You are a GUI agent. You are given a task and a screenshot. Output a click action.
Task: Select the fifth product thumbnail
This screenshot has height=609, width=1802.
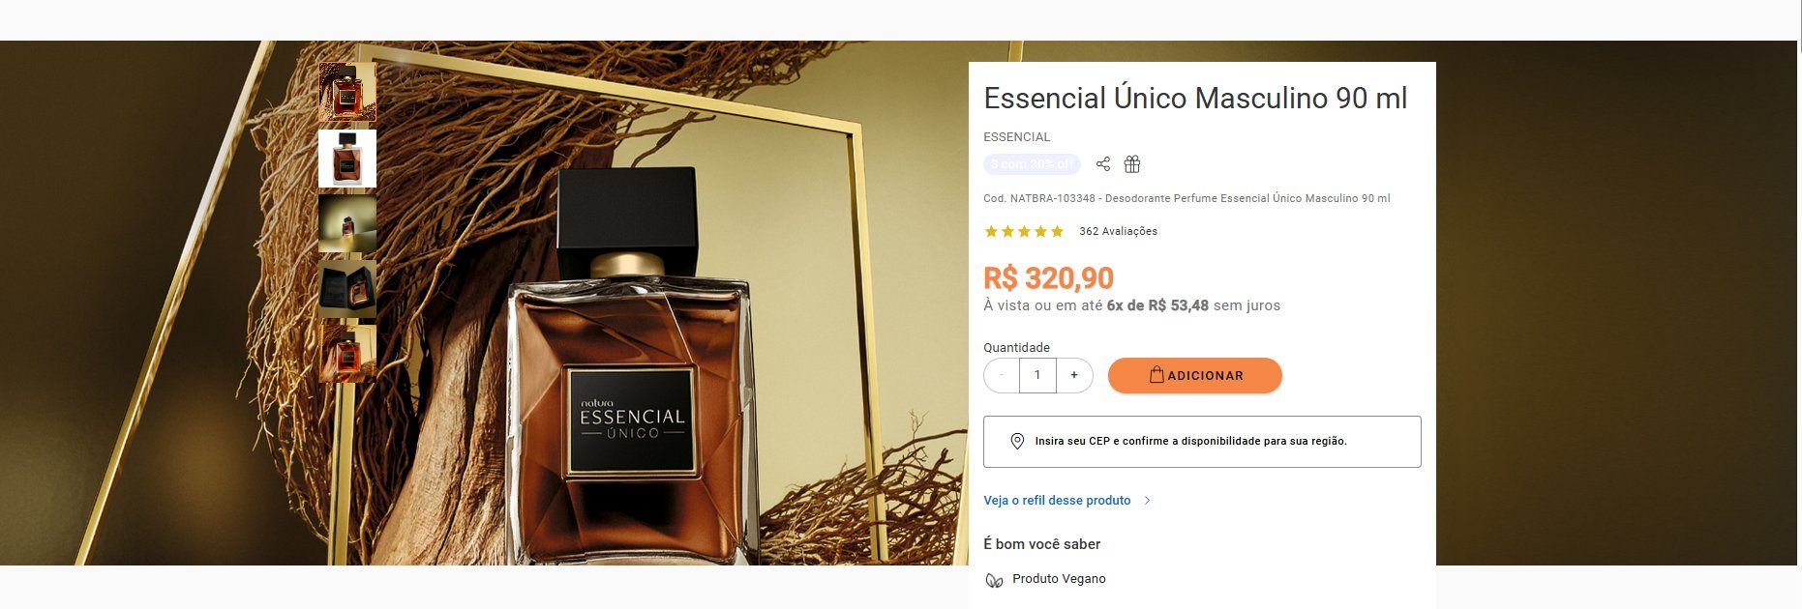pos(347,354)
